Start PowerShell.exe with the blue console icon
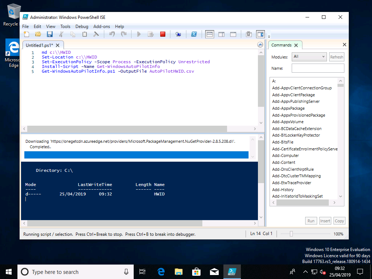Screen dimensions: 372x279 (194, 34)
